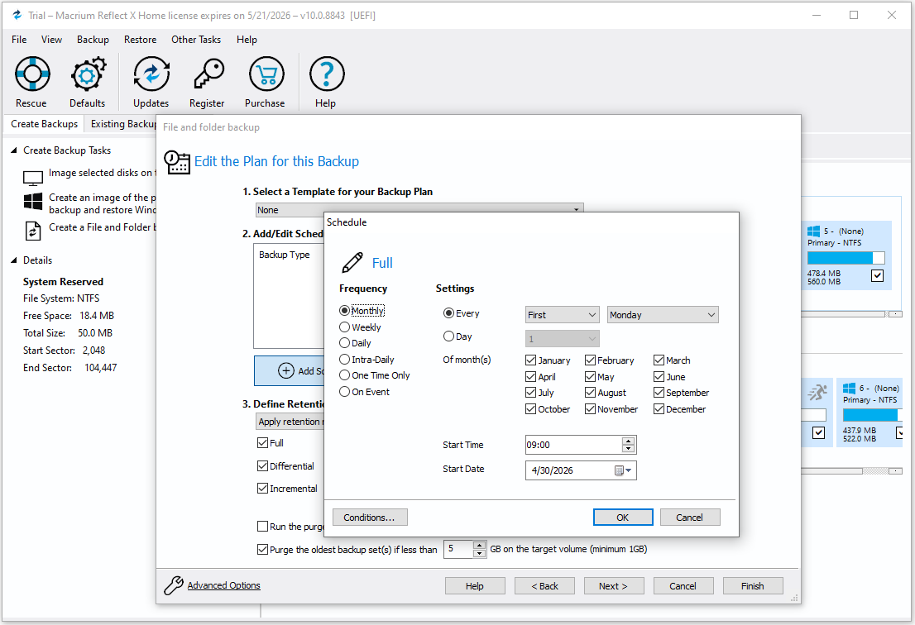Click Cancel in the Schedule dialog

690,518
